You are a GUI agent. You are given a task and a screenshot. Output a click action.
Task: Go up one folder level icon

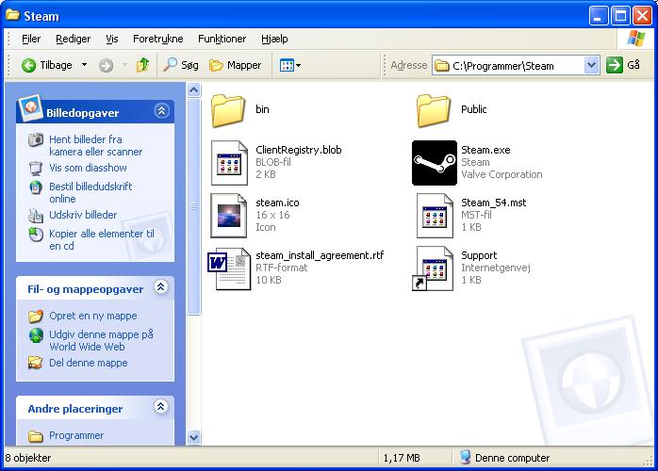[x=142, y=65]
